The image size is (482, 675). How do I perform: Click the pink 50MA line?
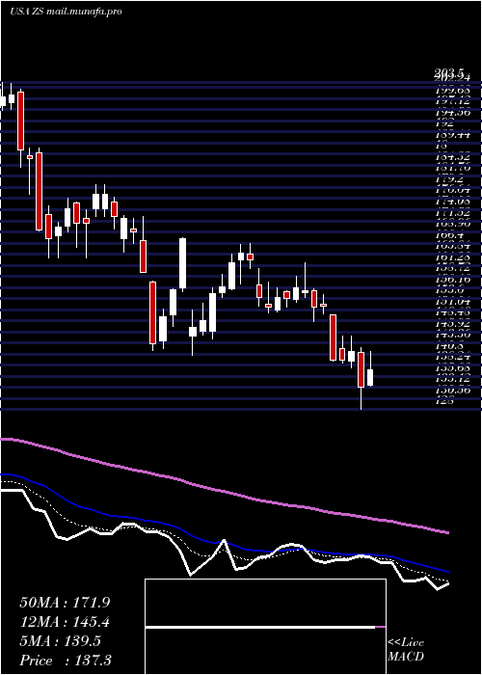click(x=224, y=491)
